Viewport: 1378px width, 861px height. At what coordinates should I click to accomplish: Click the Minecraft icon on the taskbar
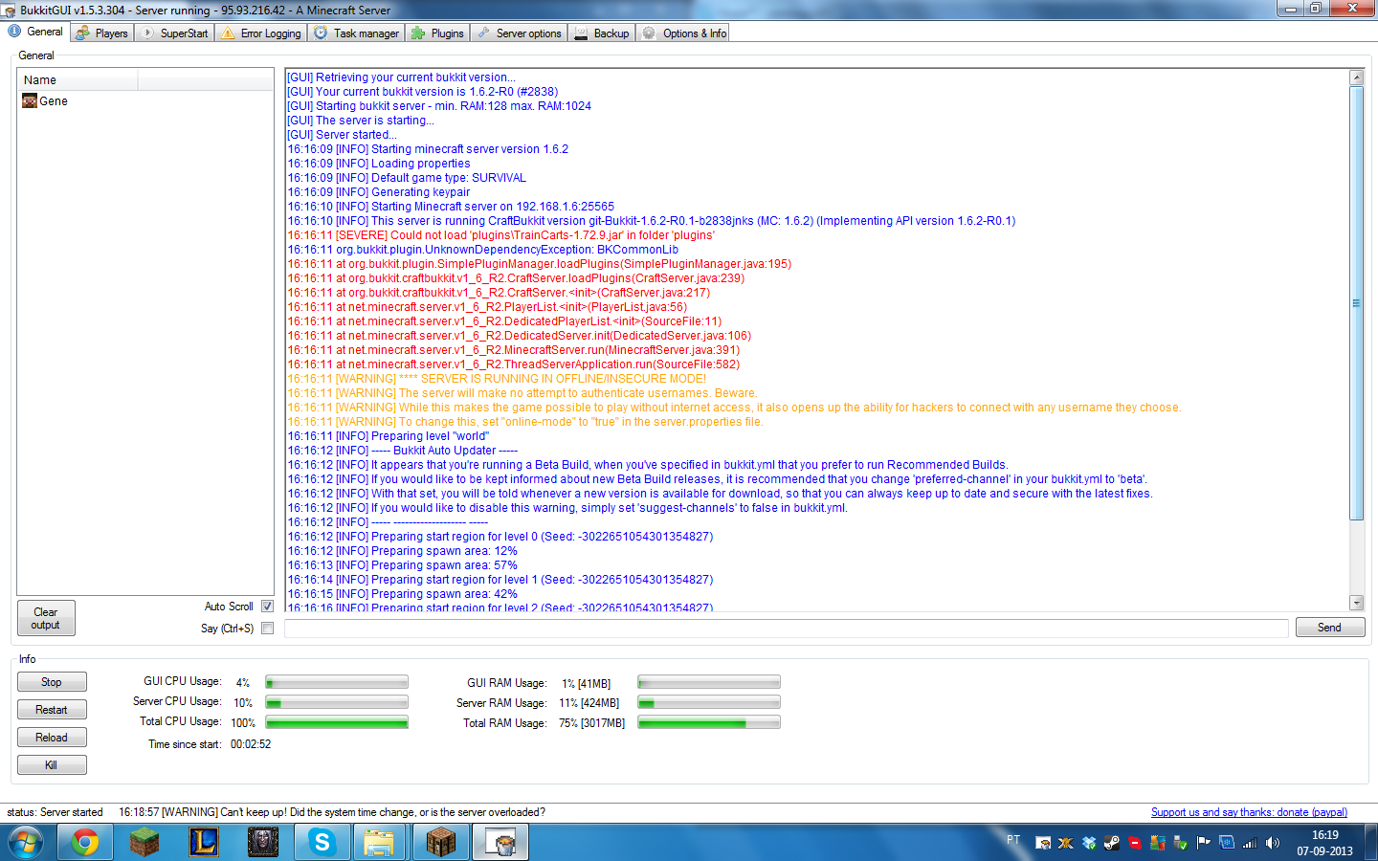(144, 842)
